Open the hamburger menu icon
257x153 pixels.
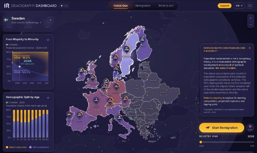pos(250,6)
